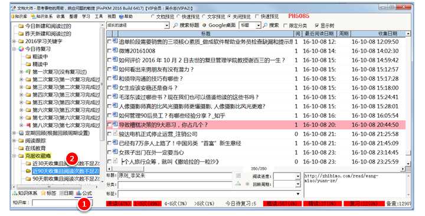
Task: Click document icon of 毛泽东读过哪些书 row
Action: (x=115, y=97)
